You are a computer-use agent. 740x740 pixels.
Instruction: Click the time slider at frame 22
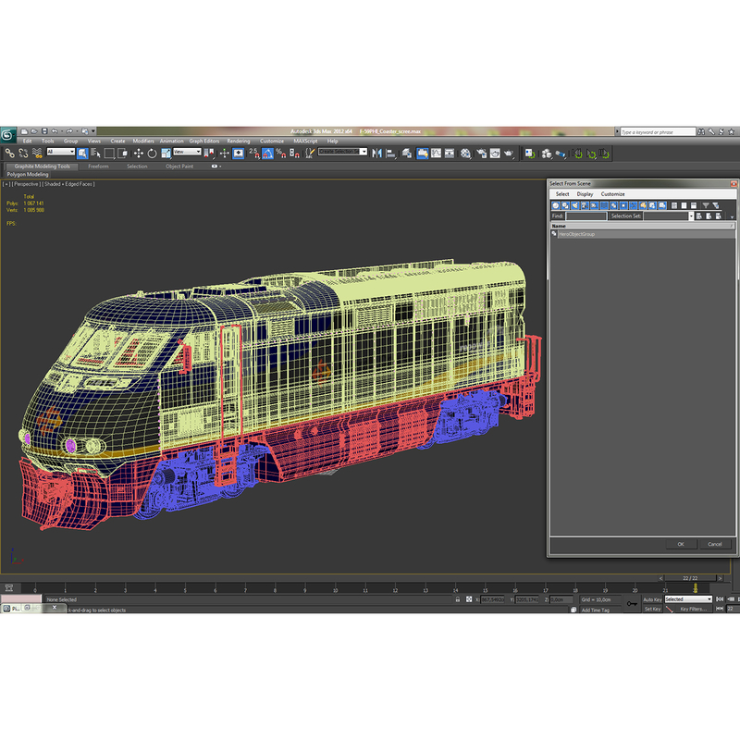[695, 588]
